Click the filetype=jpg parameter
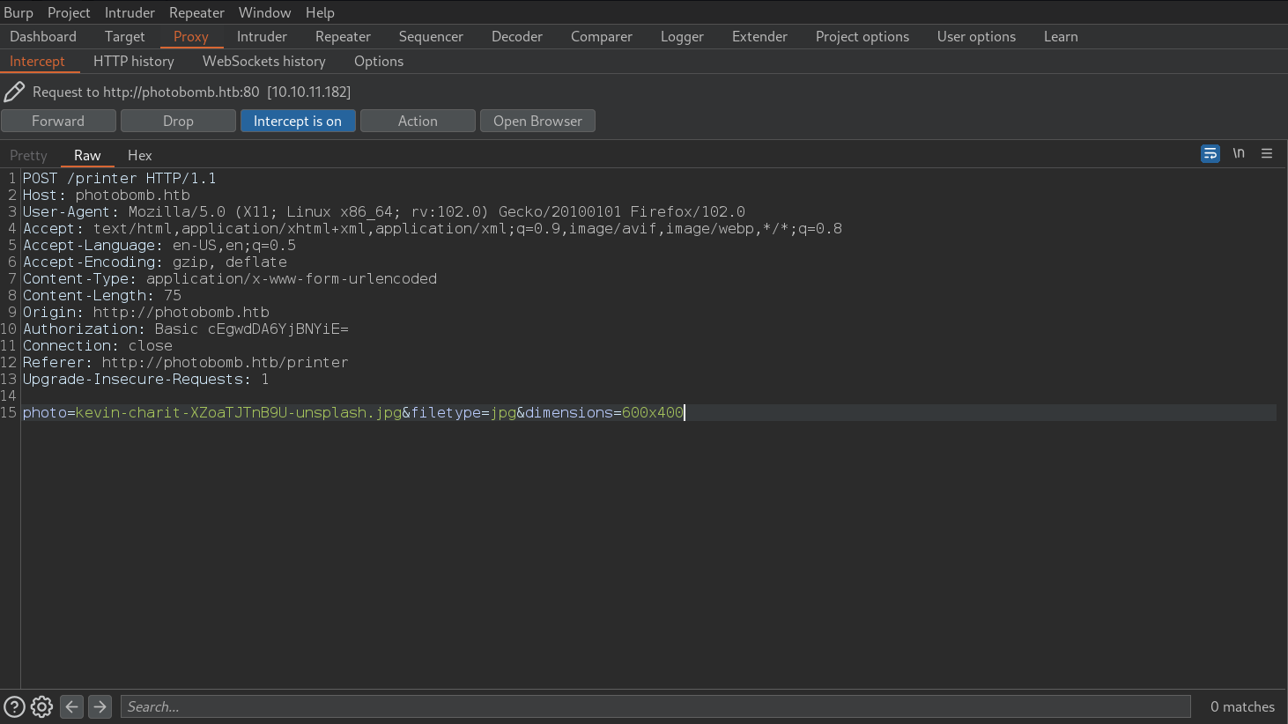 [x=464, y=412]
